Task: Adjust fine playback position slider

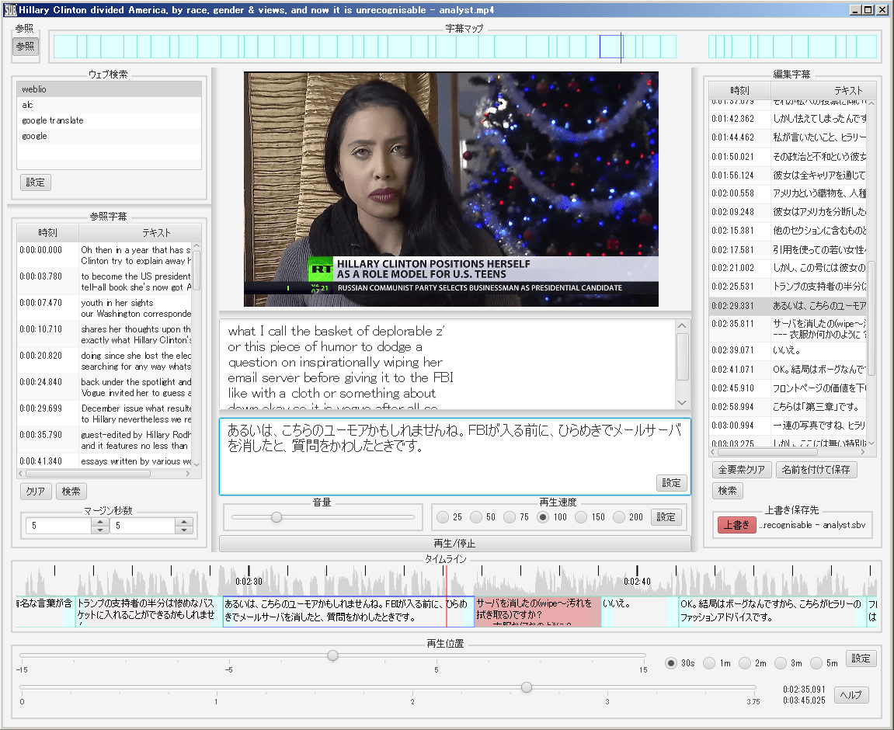Action: click(333, 655)
